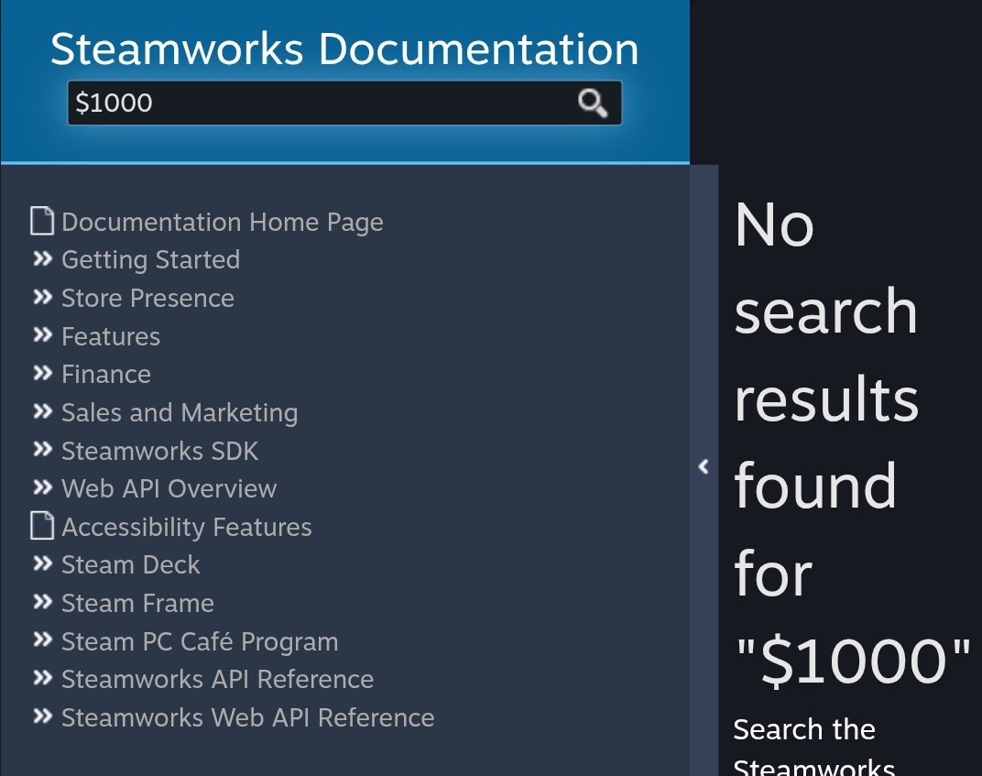Open the Steam PC Café Program link
The width and height of the screenshot is (982, 776).
tap(200, 641)
